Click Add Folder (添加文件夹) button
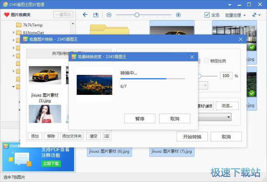The width and height of the screenshot is (267, 182). (x=72, y=136)
